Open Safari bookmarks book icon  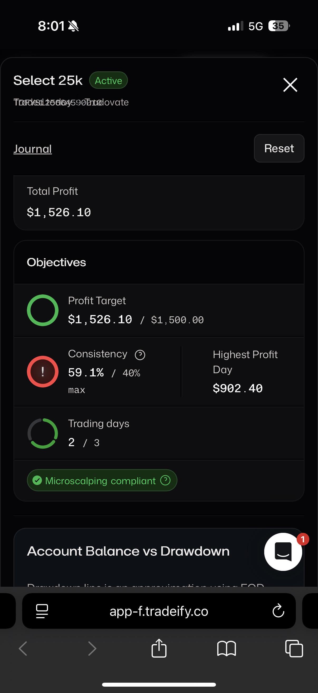tap(227, 648)
